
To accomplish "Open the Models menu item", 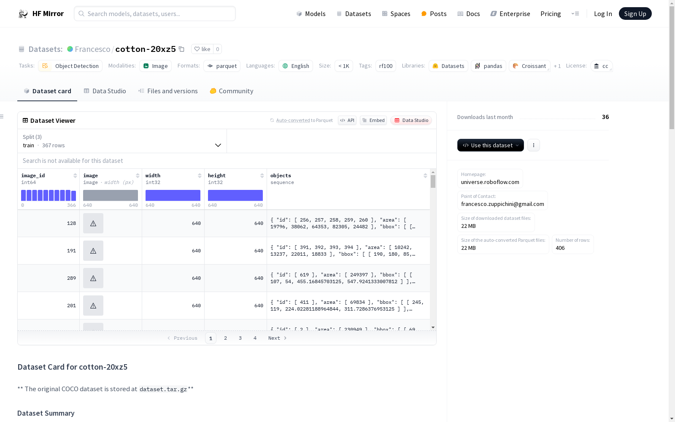I will click(311, 14).
